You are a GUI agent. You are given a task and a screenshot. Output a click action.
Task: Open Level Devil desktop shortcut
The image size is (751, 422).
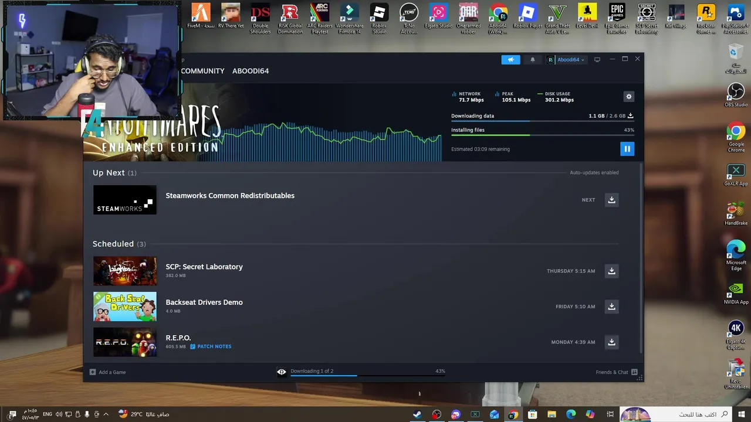pos(587,17)
